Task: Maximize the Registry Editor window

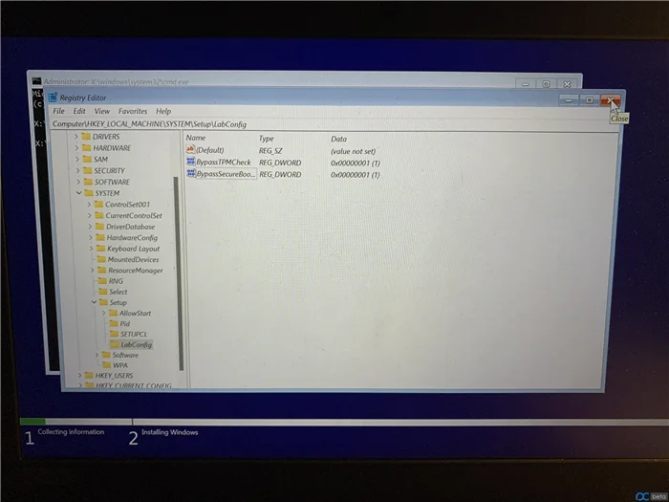Action: point(590,99)
